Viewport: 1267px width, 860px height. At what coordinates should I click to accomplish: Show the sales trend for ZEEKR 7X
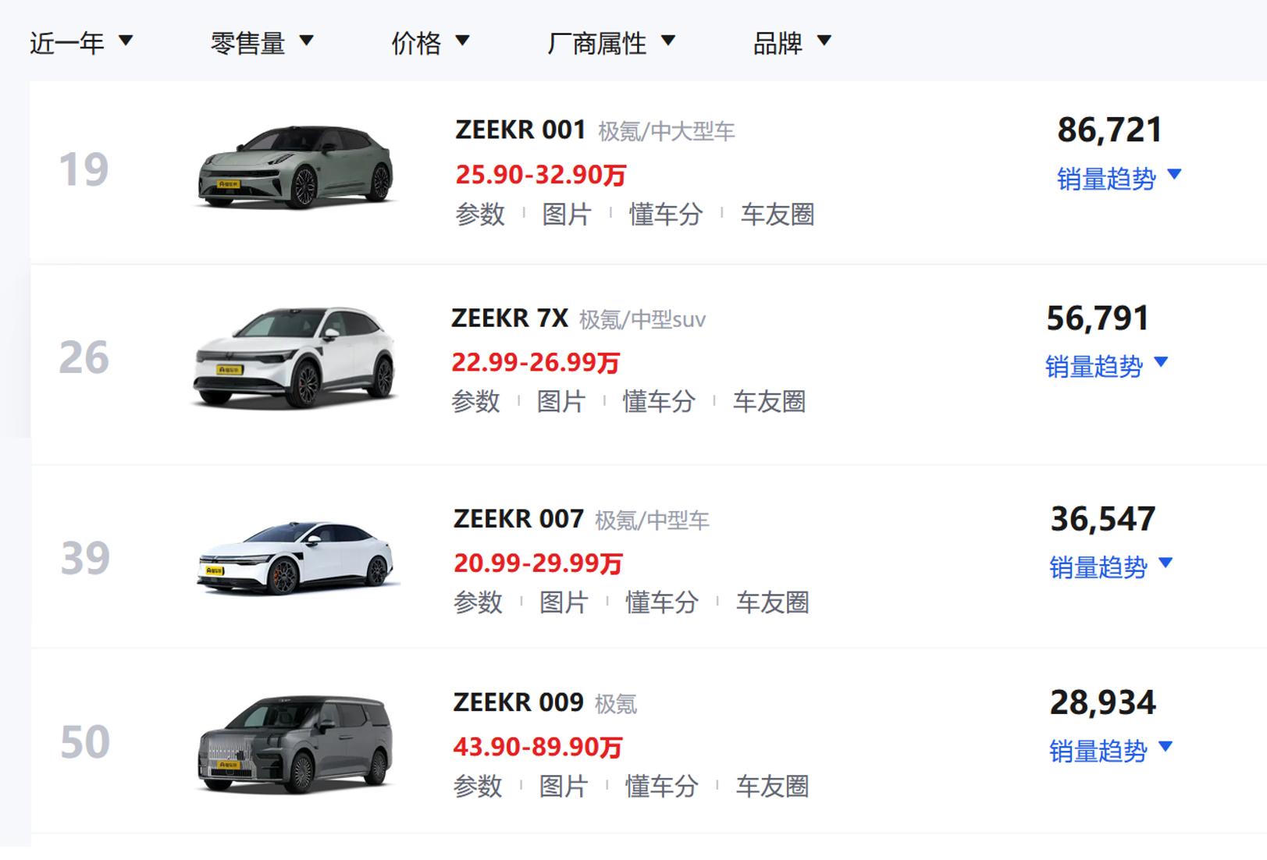pyautogui.click(x=1107, y=366)
